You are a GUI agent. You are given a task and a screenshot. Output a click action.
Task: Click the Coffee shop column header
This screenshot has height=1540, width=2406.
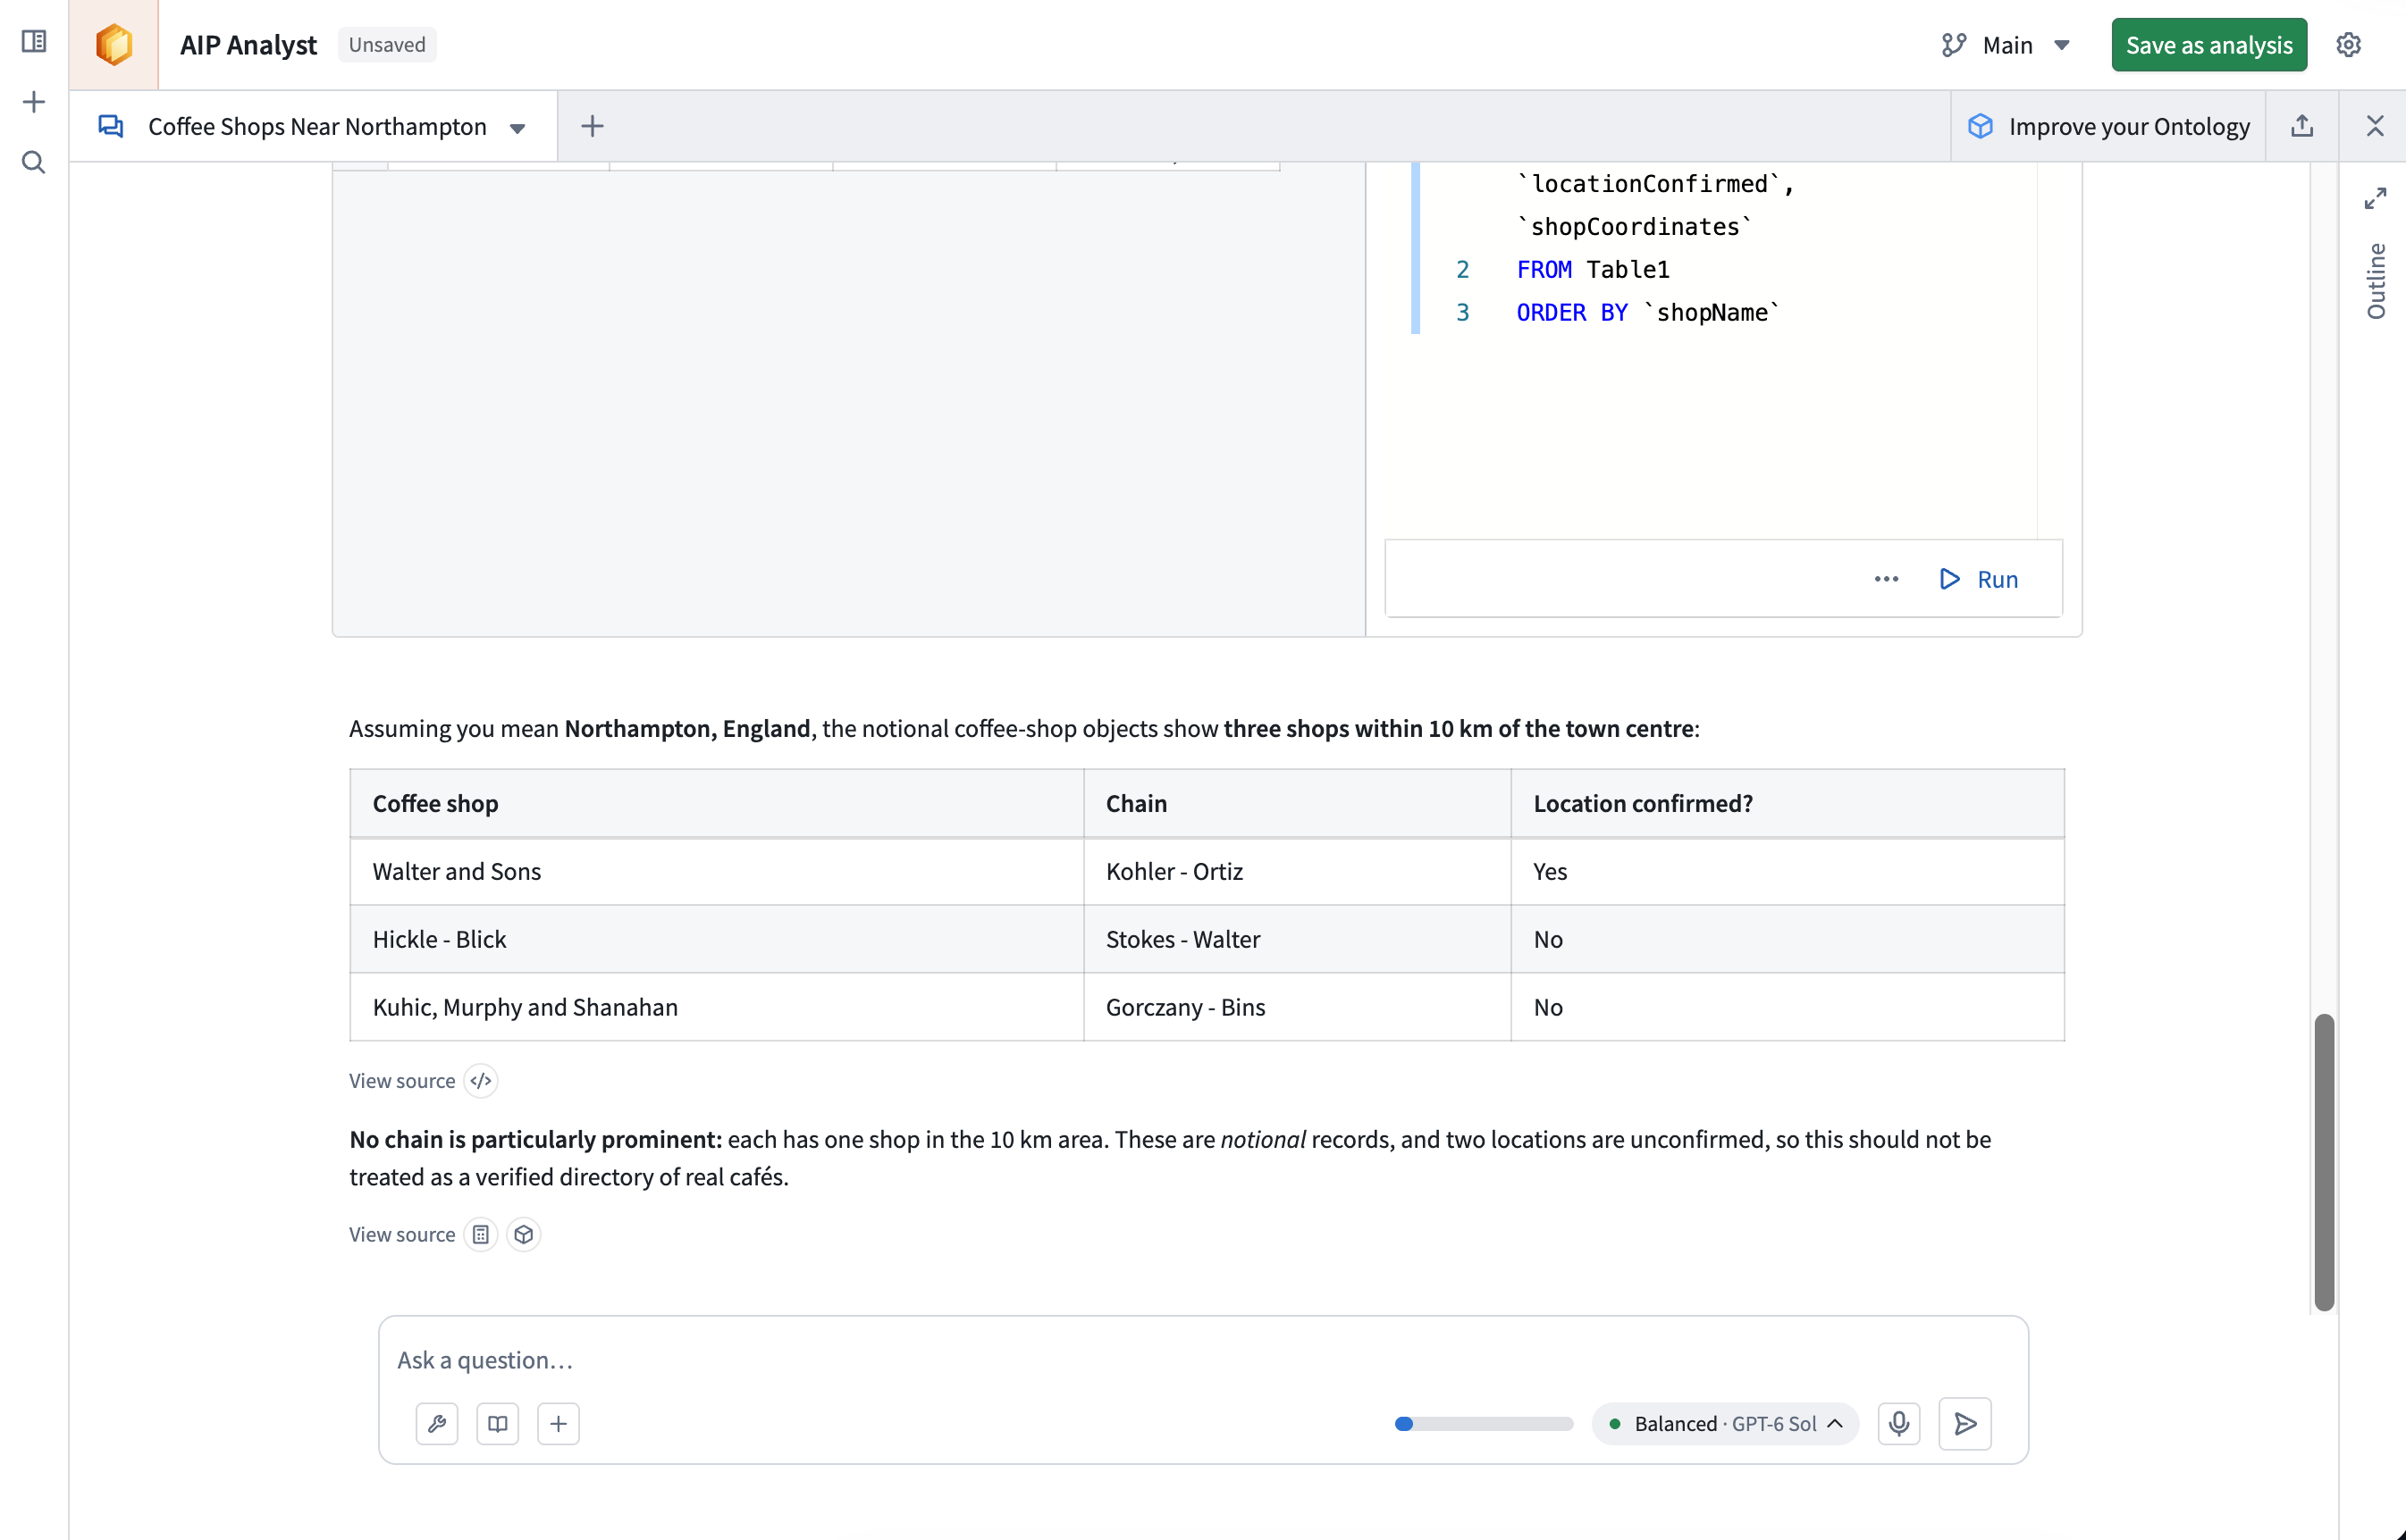click(x=716, y=803)
